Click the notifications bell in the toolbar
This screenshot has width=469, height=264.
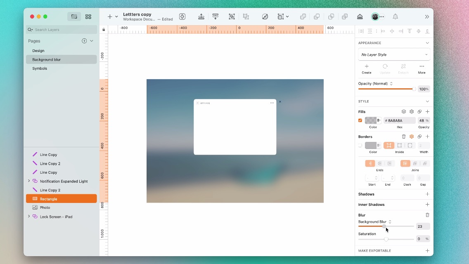[x=395, y=16]
